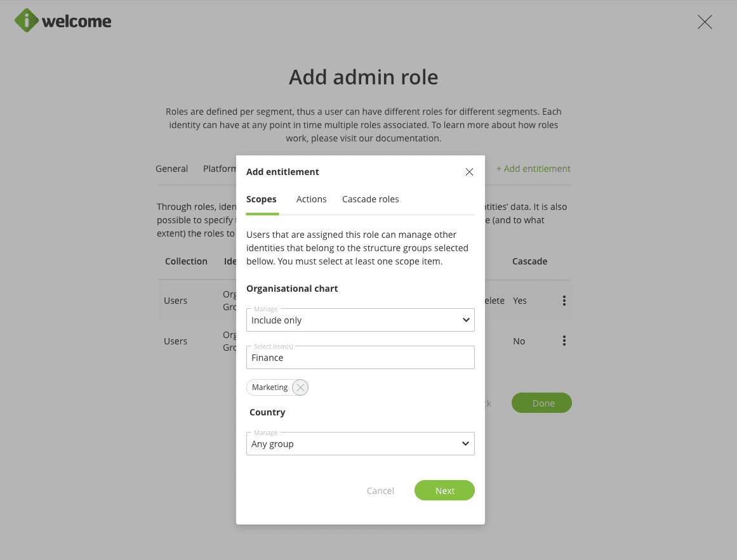Click the iWelcome logo icon
This screenshot has width=737, height=560.
[x=27, y=21]
